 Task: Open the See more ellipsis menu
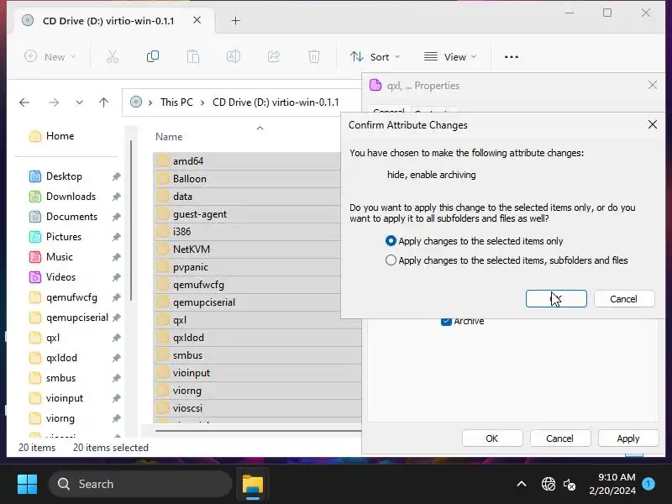pos(512,56)
